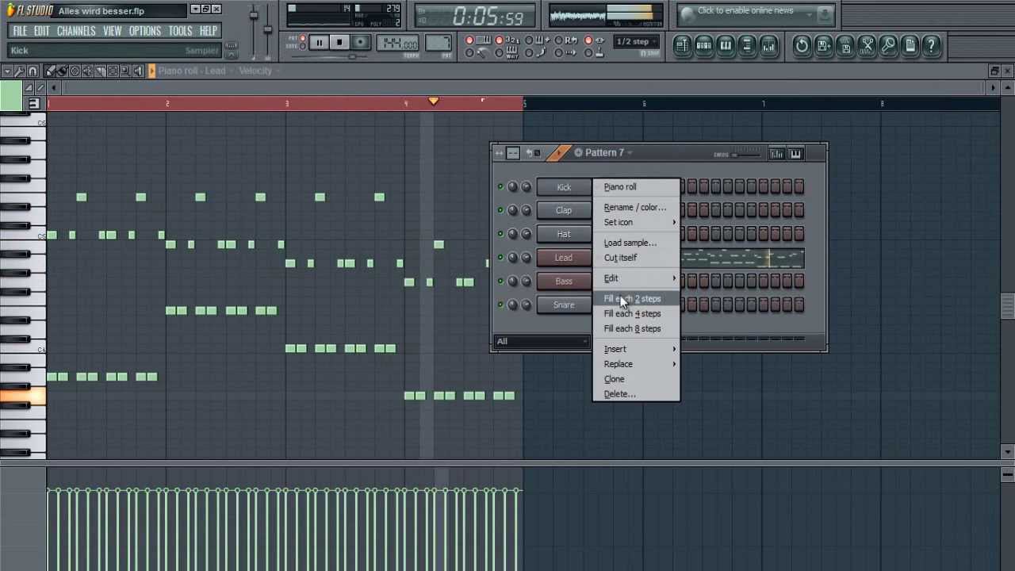Open the OPTIONS menu
The width and height of the screenshot is (1015, 571).
click(145, 31)
